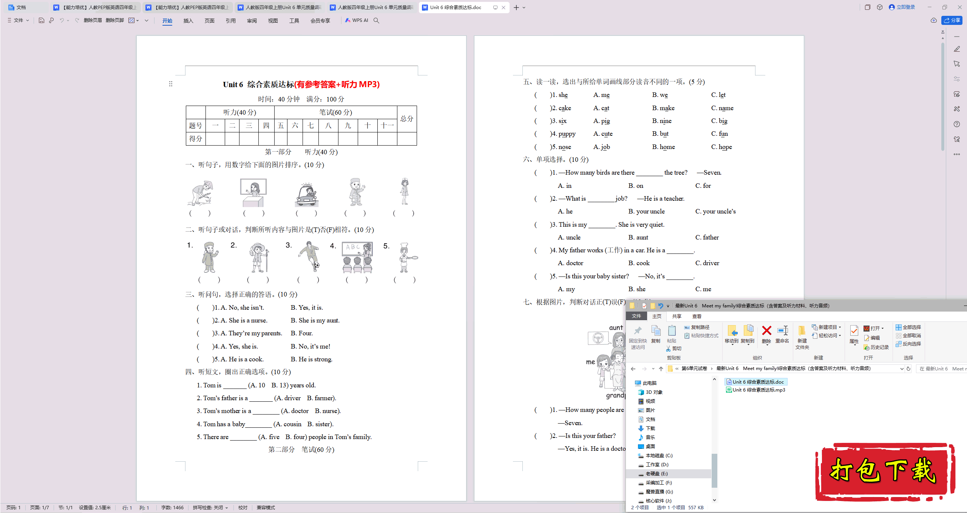
Task: Click 复制路径 in Explorer ribbon
Action: 697,327
